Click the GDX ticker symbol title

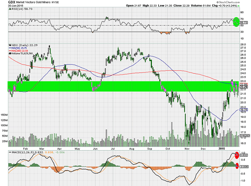click(12, 2)
